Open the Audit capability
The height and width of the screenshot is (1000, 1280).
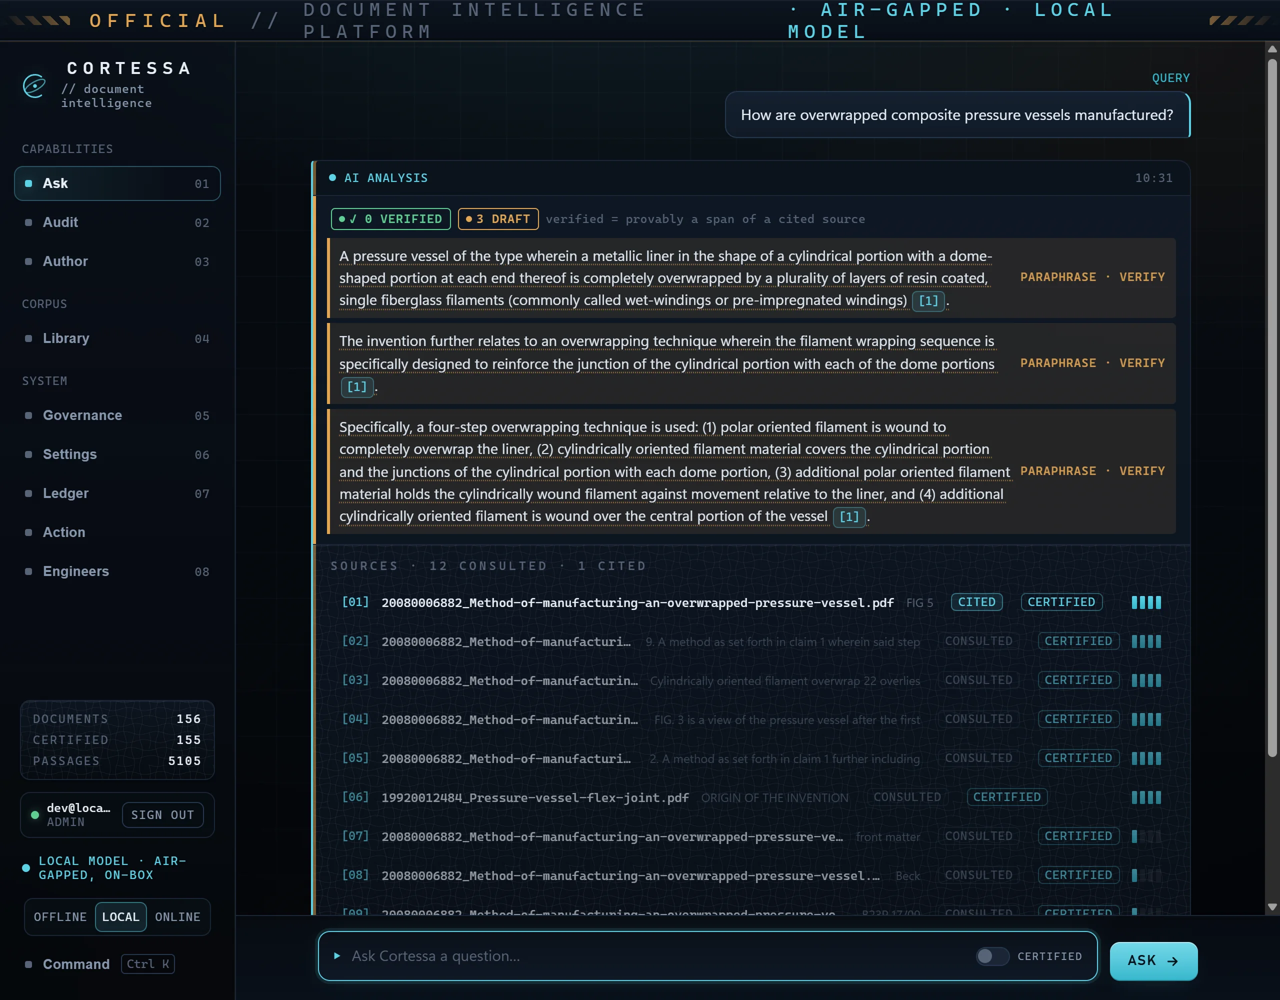[117, 222]
